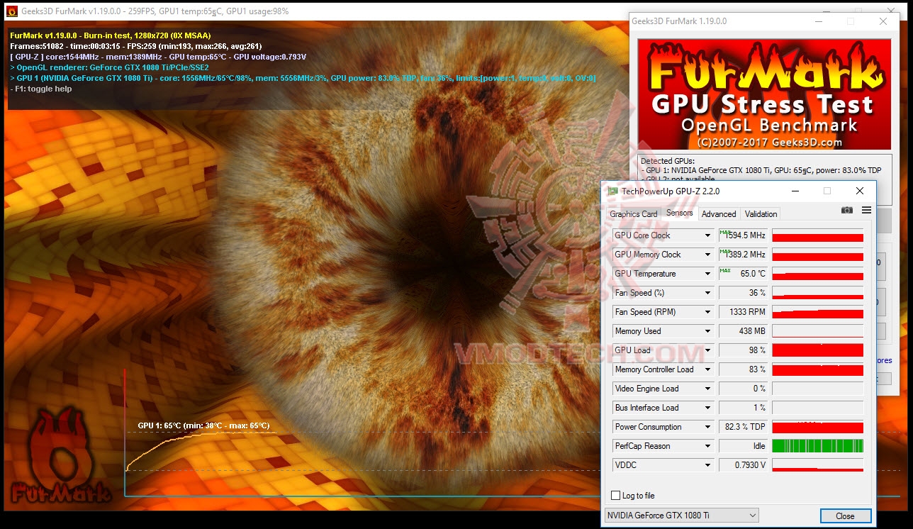Image resolution: width=913 pixels, height=529 pixels.
Task: Click the FurMark GPU Stress Test banner
Action: (x=764, y=94)
